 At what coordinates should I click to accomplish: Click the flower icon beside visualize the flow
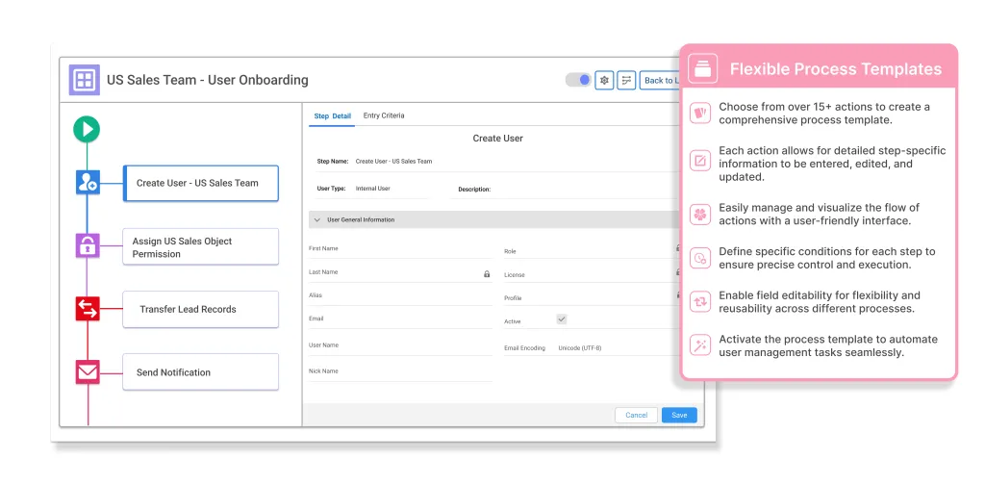pos(700,215)
